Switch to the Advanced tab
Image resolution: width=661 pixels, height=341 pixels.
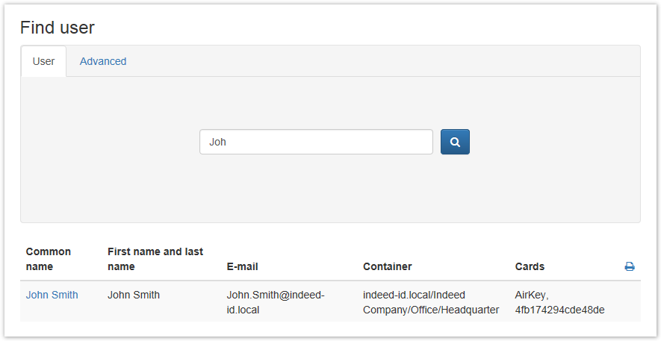point(103,61)
